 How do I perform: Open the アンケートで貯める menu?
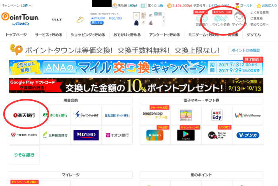click(164, 35)
